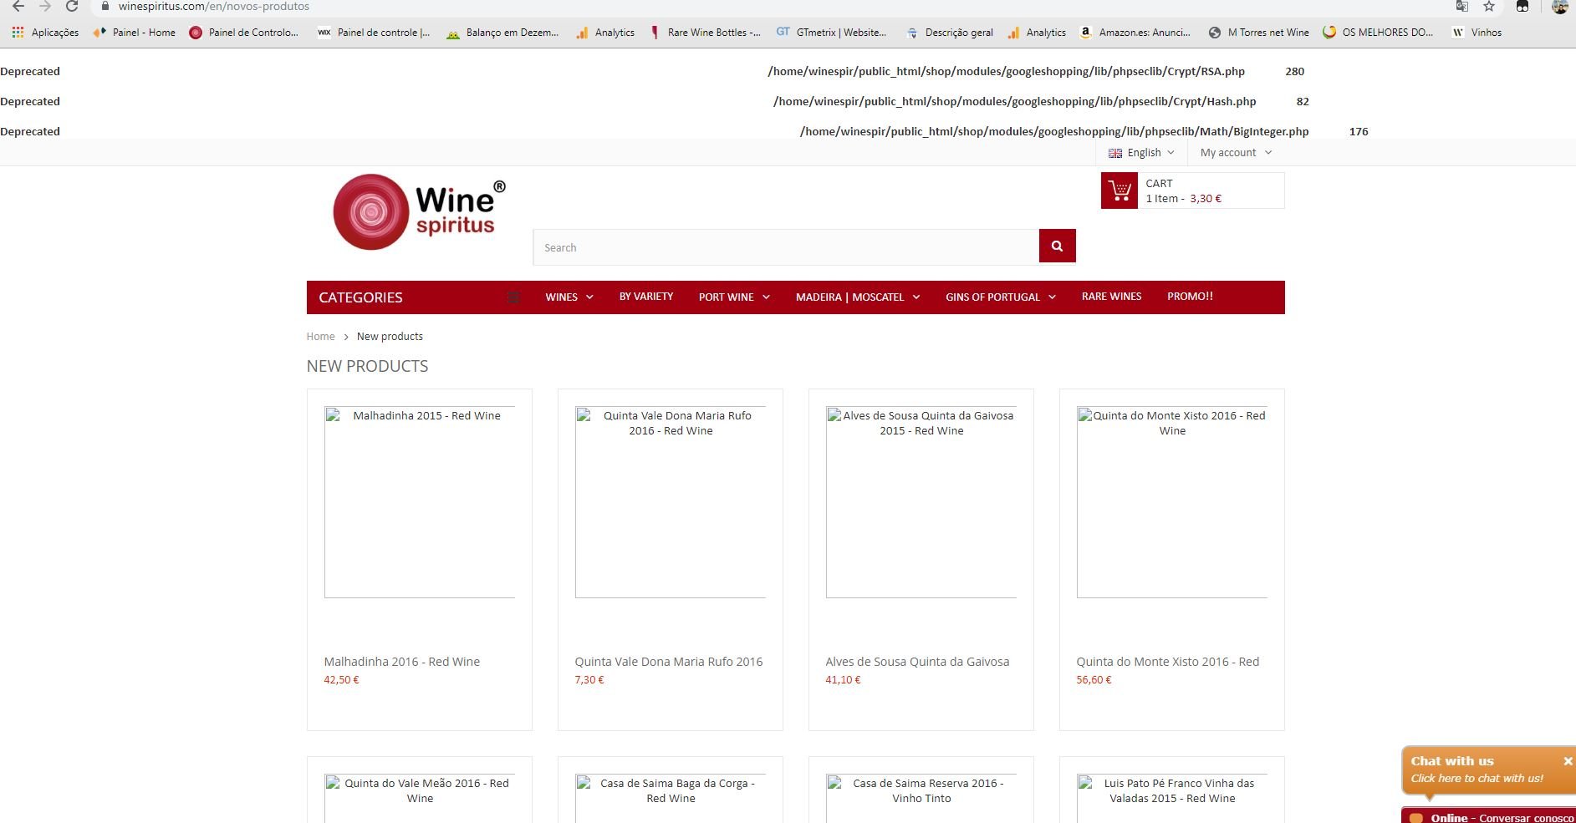
Task: Open the BY VARIETY menu item
Action: click(646, 297)
